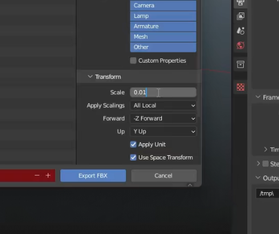The image size is (279, 234).
Task: Open the Up axis dropdown
Action: click(x=163, y=131)
